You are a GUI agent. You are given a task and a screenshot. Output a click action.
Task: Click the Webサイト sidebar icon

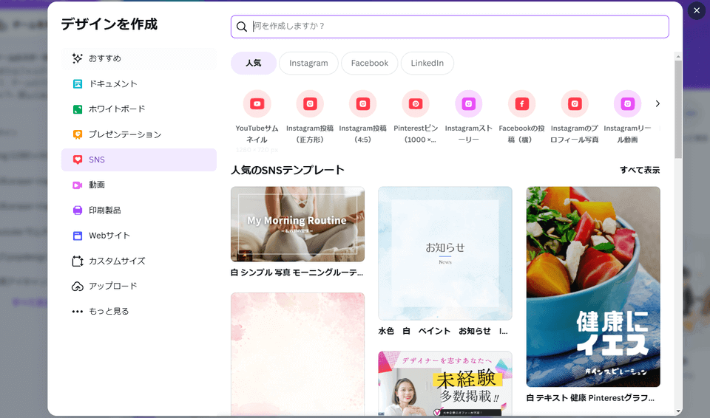pos(78,236)
